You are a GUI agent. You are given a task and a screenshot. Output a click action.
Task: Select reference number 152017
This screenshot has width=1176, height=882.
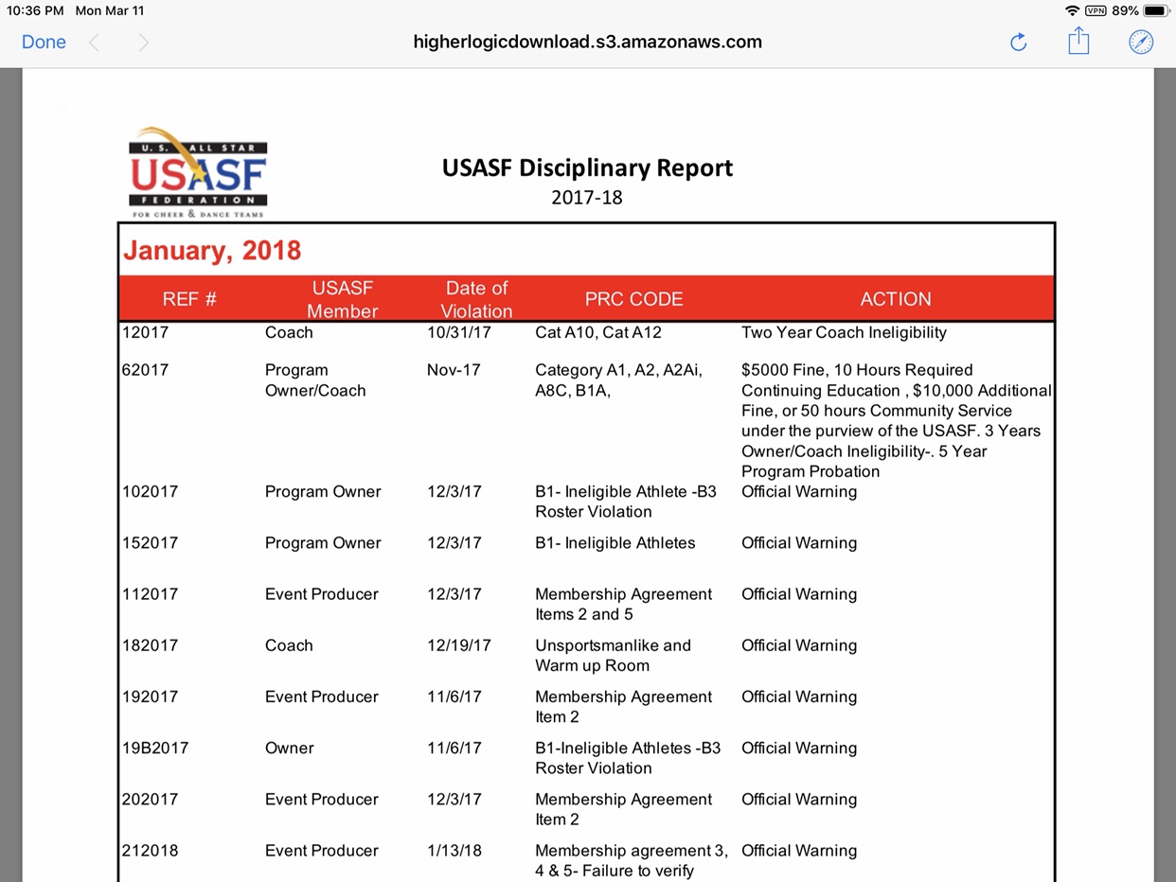[150, 542]
